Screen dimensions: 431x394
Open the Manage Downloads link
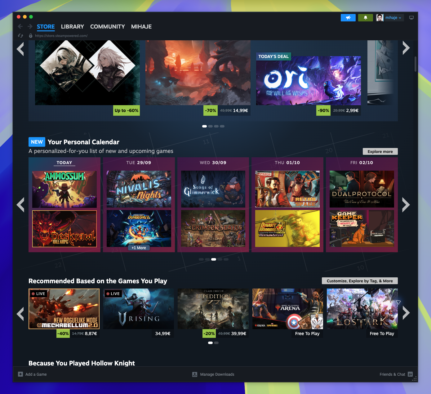pyautogui.click(x=217, y=374)
